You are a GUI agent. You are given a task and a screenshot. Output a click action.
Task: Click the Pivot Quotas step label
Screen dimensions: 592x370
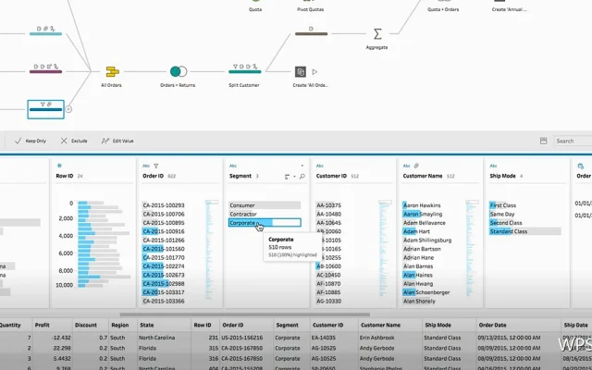point(311,9)
